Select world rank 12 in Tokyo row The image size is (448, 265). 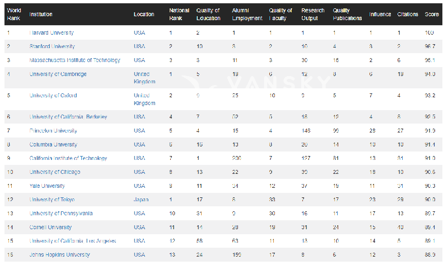(10, 200)
